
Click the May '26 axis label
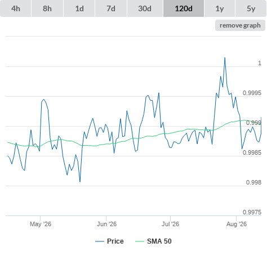(41, 224)
